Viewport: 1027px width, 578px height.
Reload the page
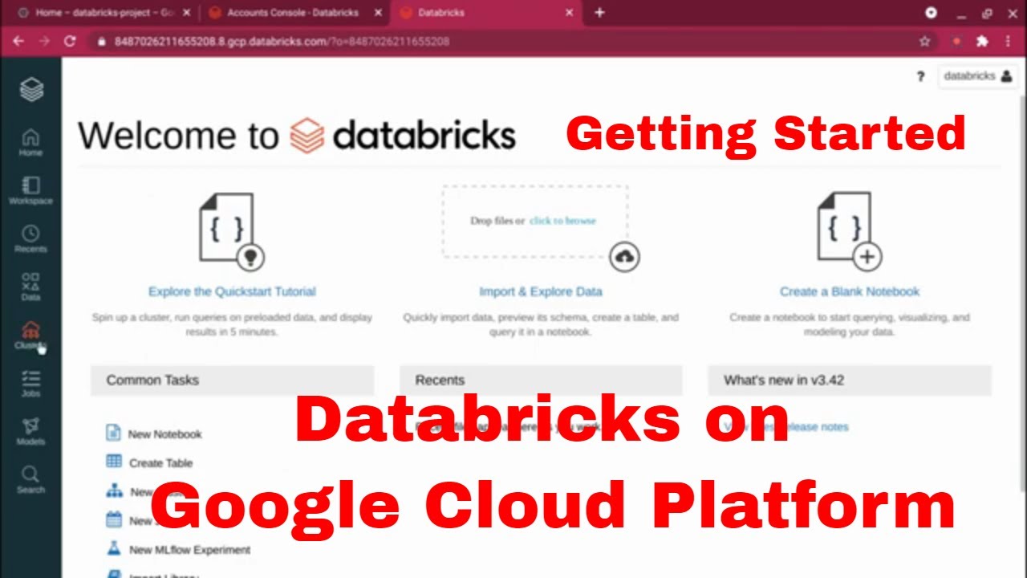(x=70, y=41)
